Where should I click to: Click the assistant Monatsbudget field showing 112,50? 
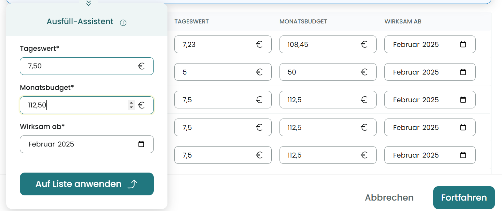[x=75, y=105]
